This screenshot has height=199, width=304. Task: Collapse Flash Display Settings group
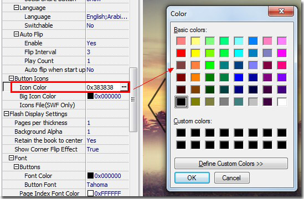(x=6, y=114)
